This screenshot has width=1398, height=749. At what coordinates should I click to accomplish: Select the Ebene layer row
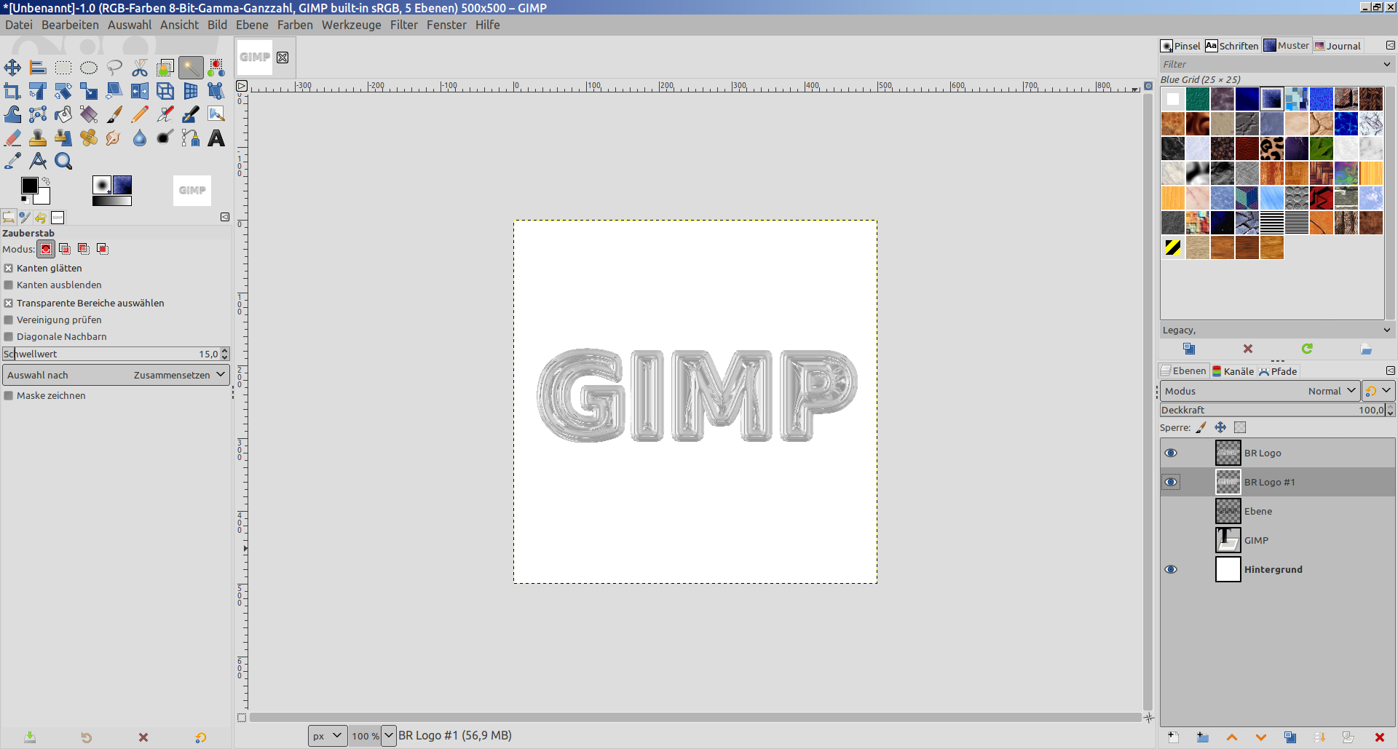pyautogui.click(x=1278, y=511)
